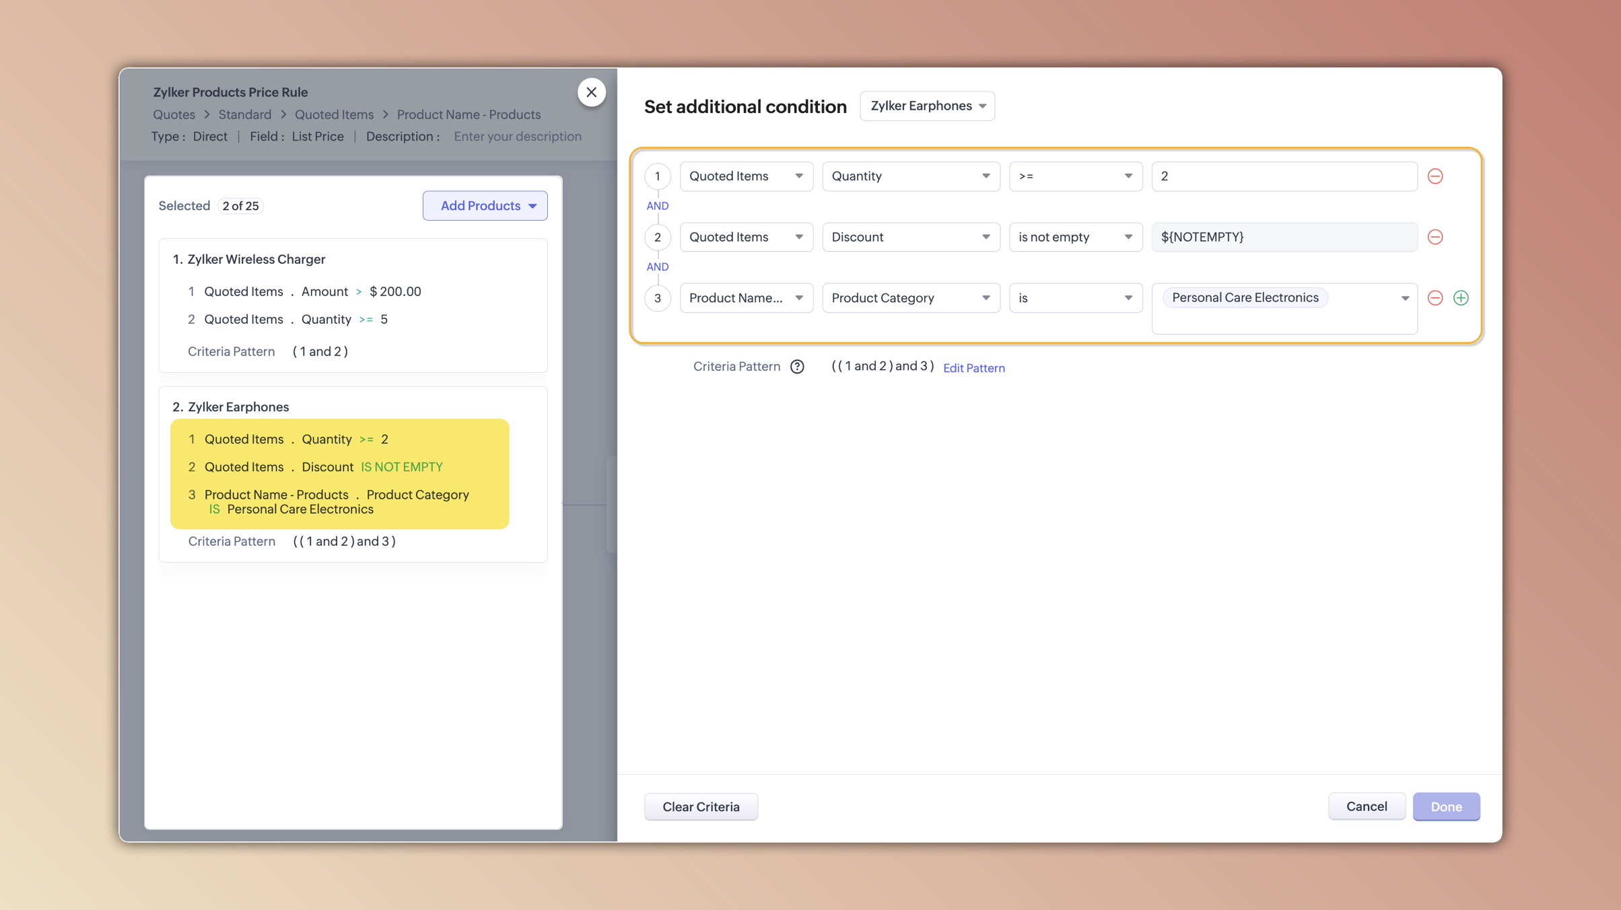The width and height of the screenshot is (1621, 910).
Task: Open the Criteria Pattern help tooltip
Action: click(797, 366)
